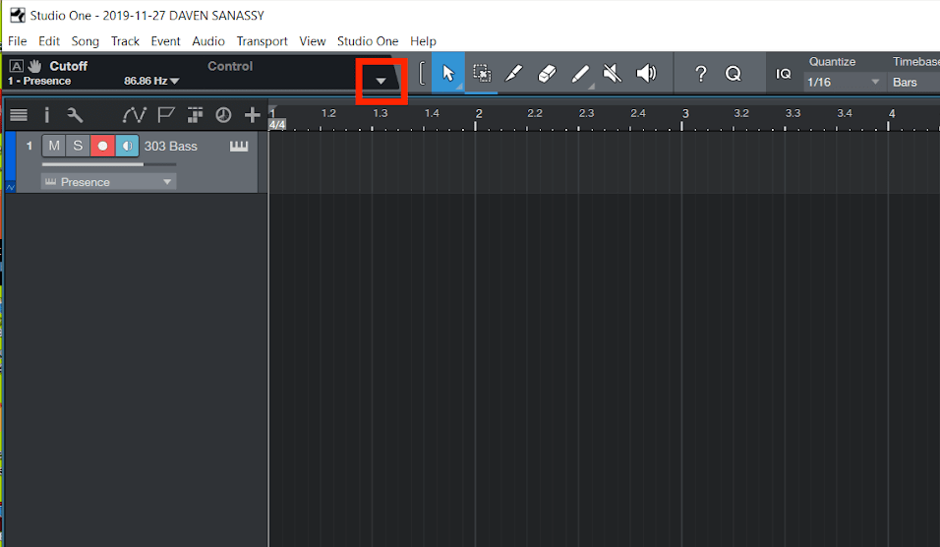Click the Control label

tap(230, 66)
